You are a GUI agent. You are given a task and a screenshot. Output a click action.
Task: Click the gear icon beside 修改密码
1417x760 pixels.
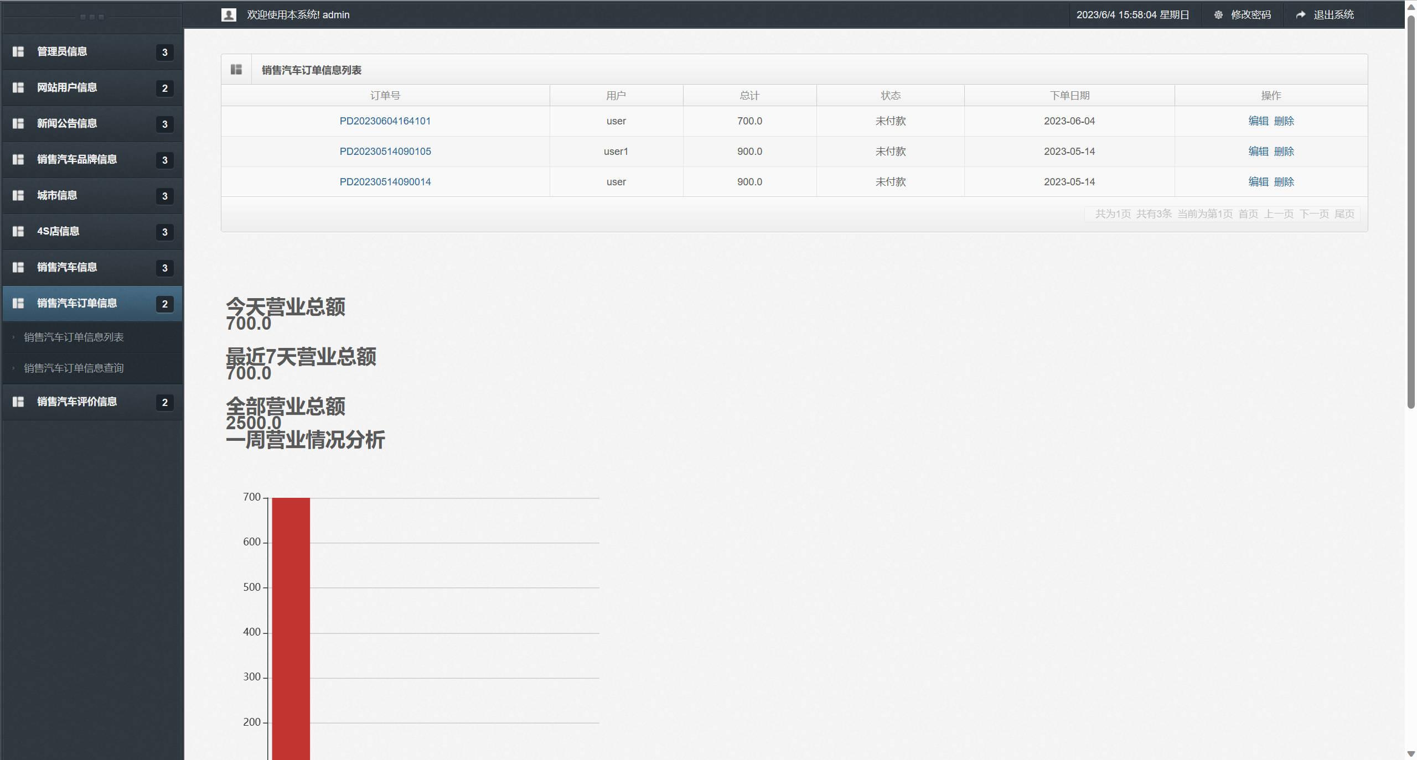coord(1218,15)
